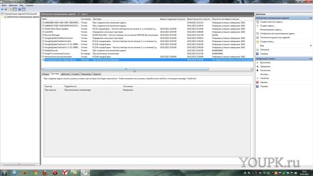Click the clock in system tray
313x176 pixels.
pos(304,173)
